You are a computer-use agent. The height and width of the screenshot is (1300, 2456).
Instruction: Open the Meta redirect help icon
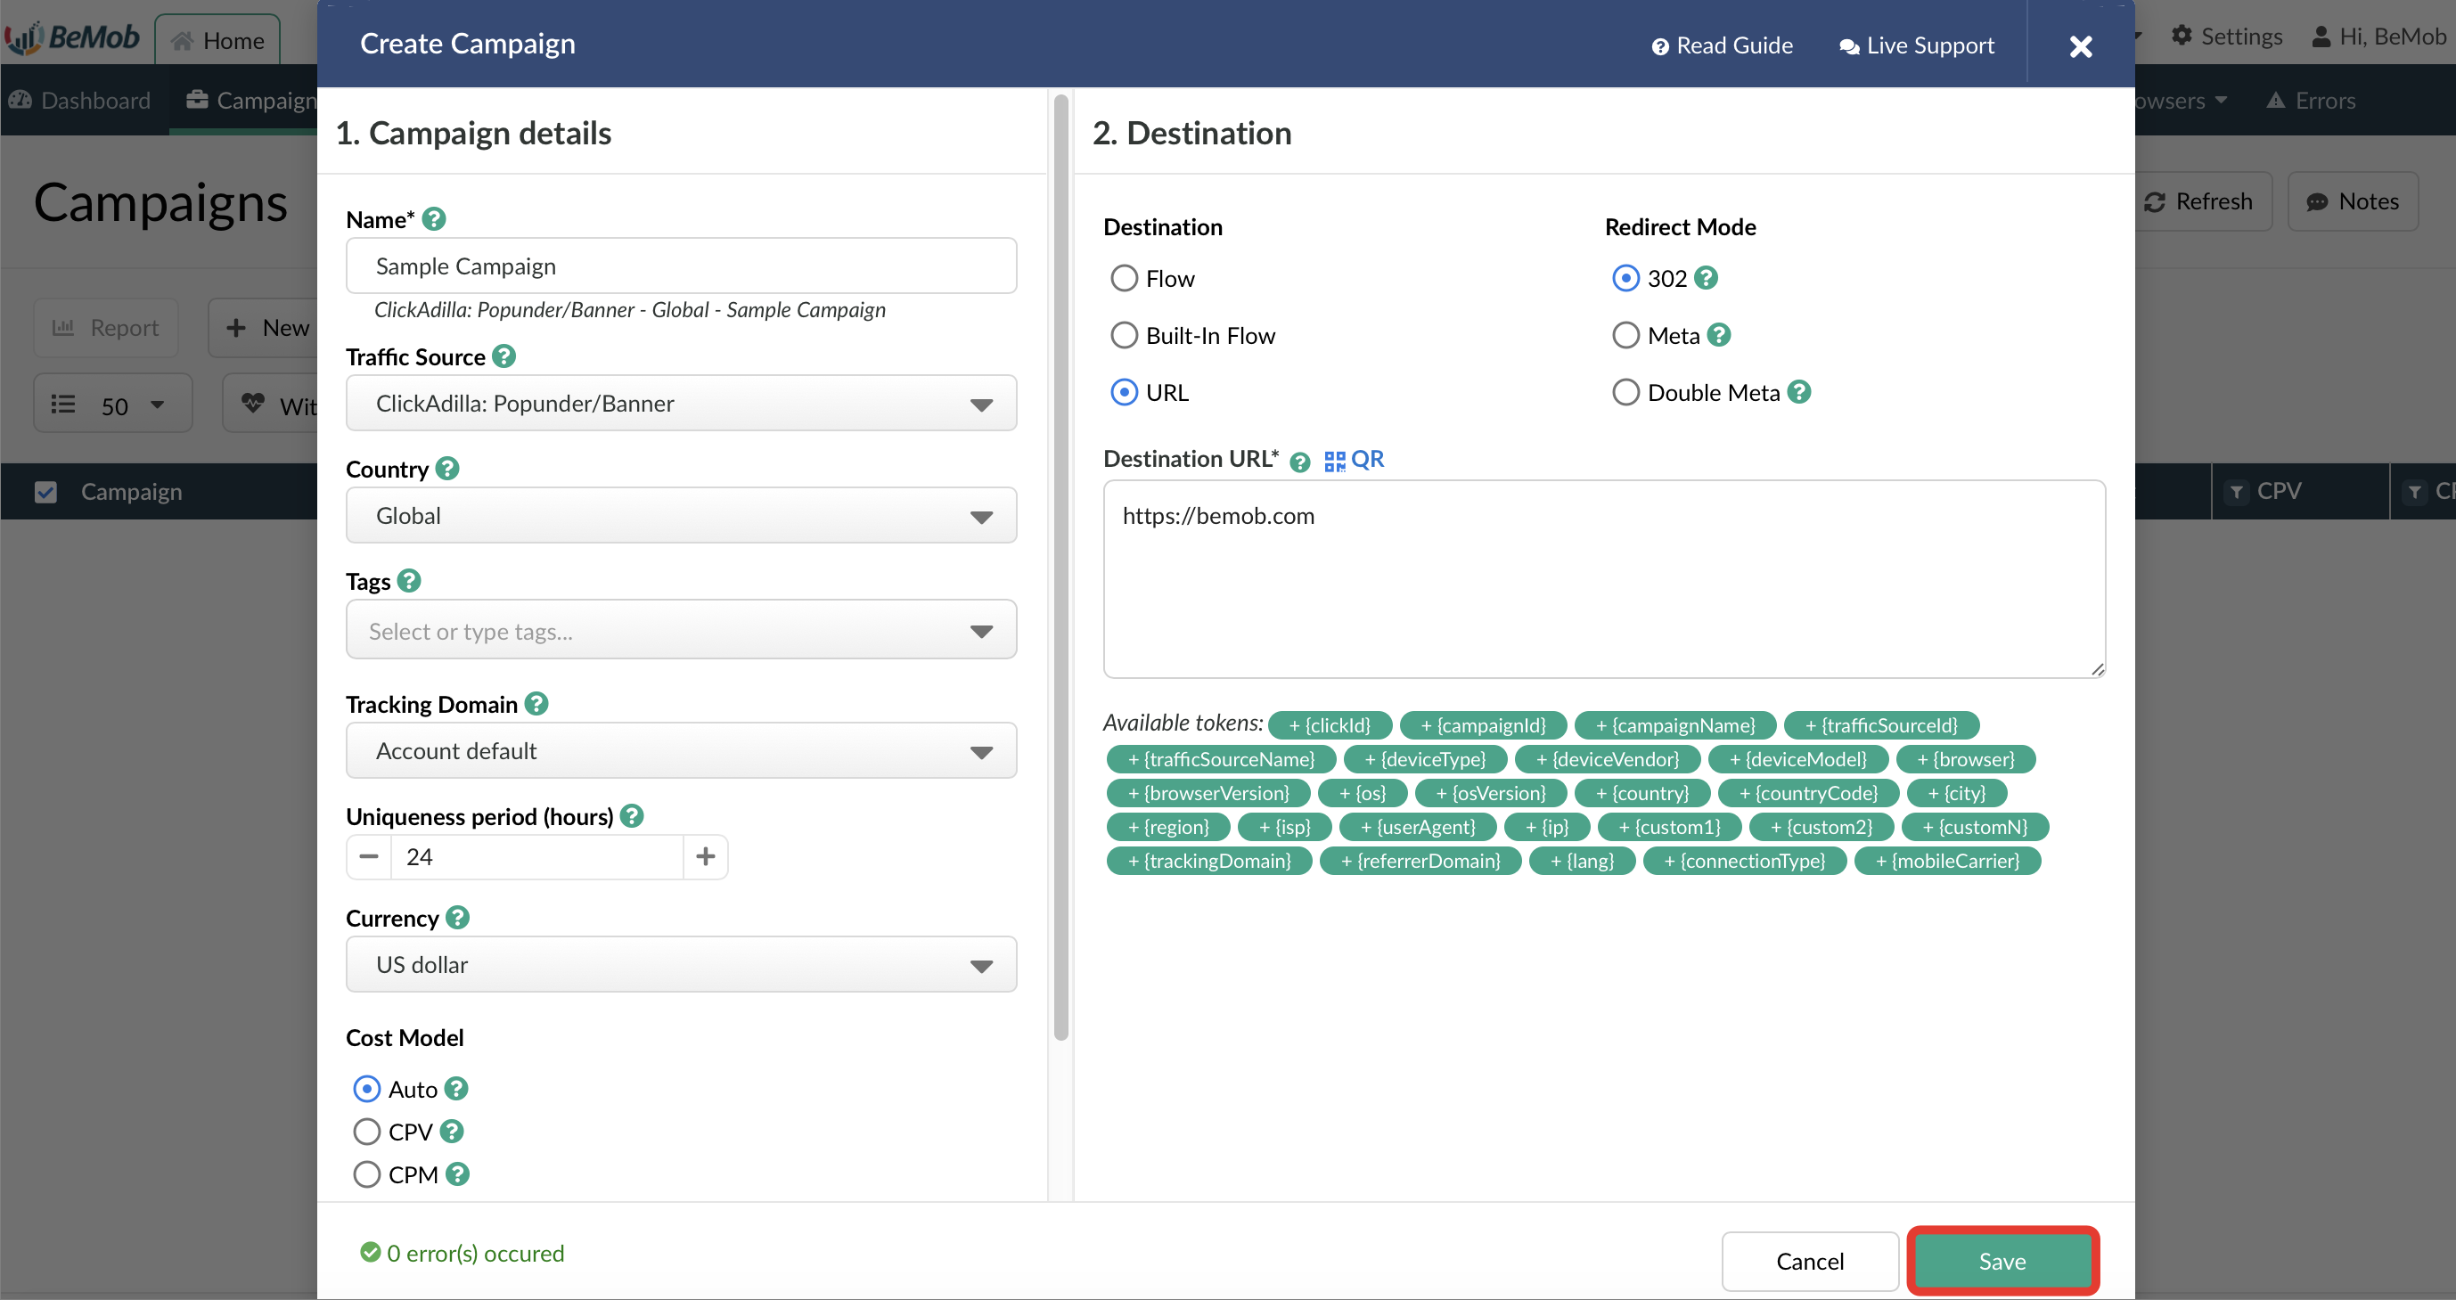coord(1719,334)
